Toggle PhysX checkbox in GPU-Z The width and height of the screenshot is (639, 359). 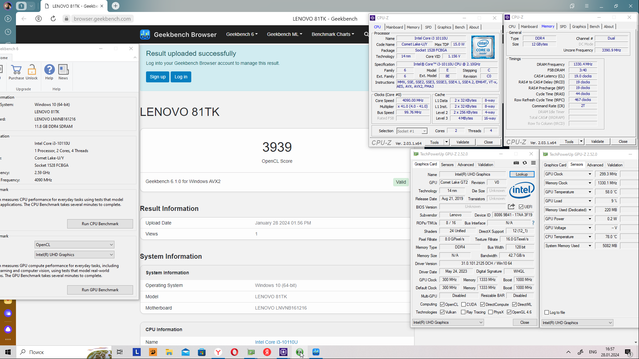[490, 312]
